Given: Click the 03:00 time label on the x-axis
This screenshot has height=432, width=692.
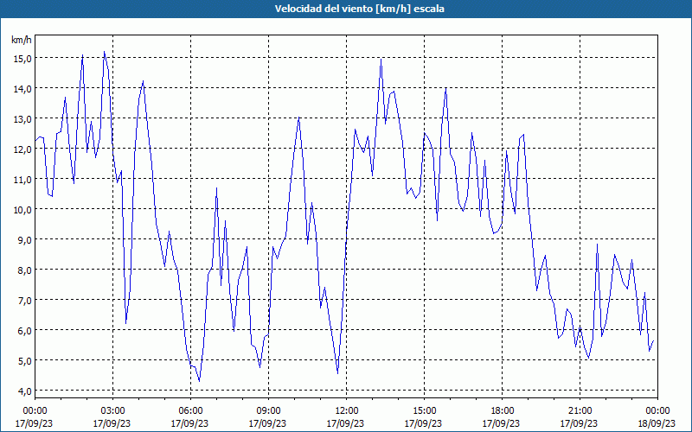Looking at the screenshot, I should click(x=112, y=411).
